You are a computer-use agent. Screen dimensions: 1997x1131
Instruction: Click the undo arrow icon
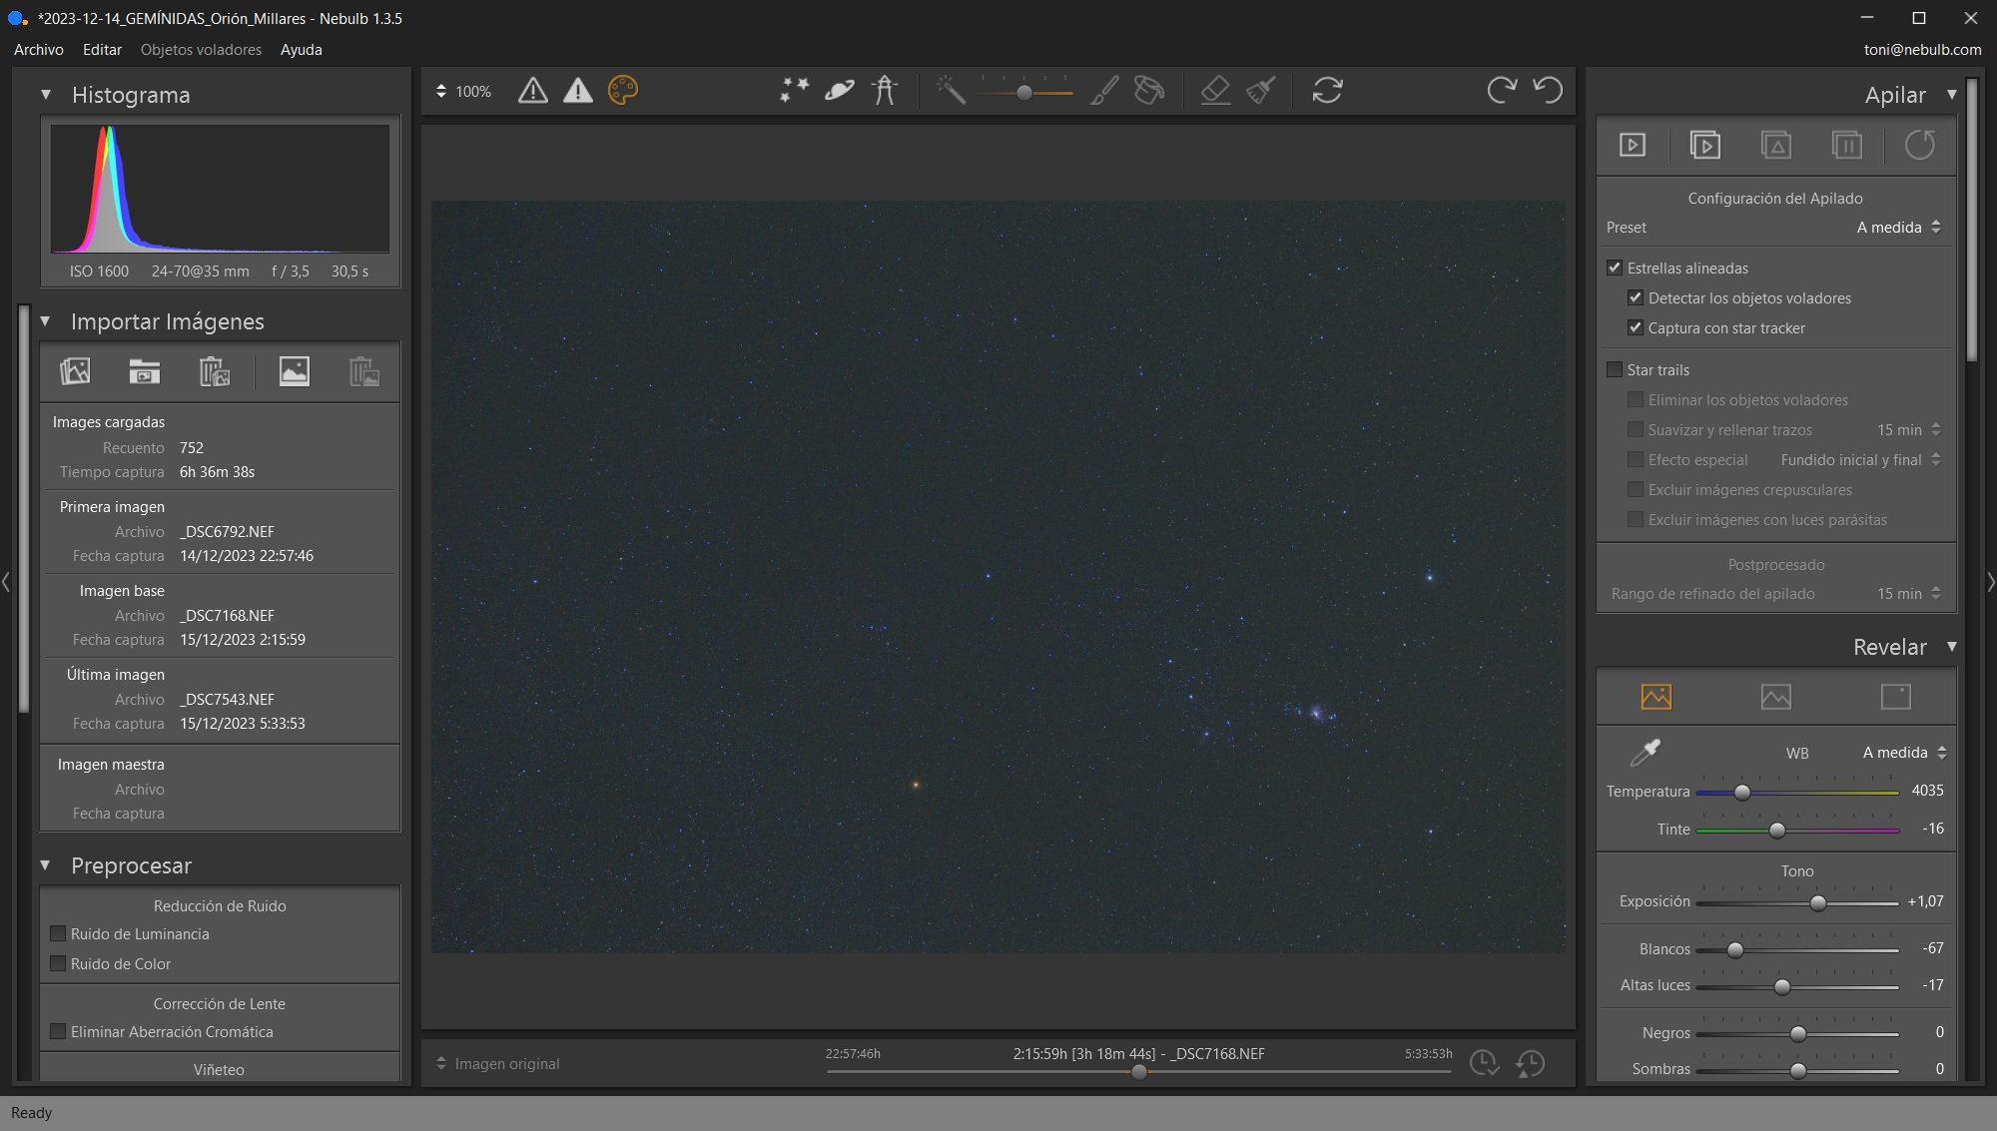[x=1548, y=91]
